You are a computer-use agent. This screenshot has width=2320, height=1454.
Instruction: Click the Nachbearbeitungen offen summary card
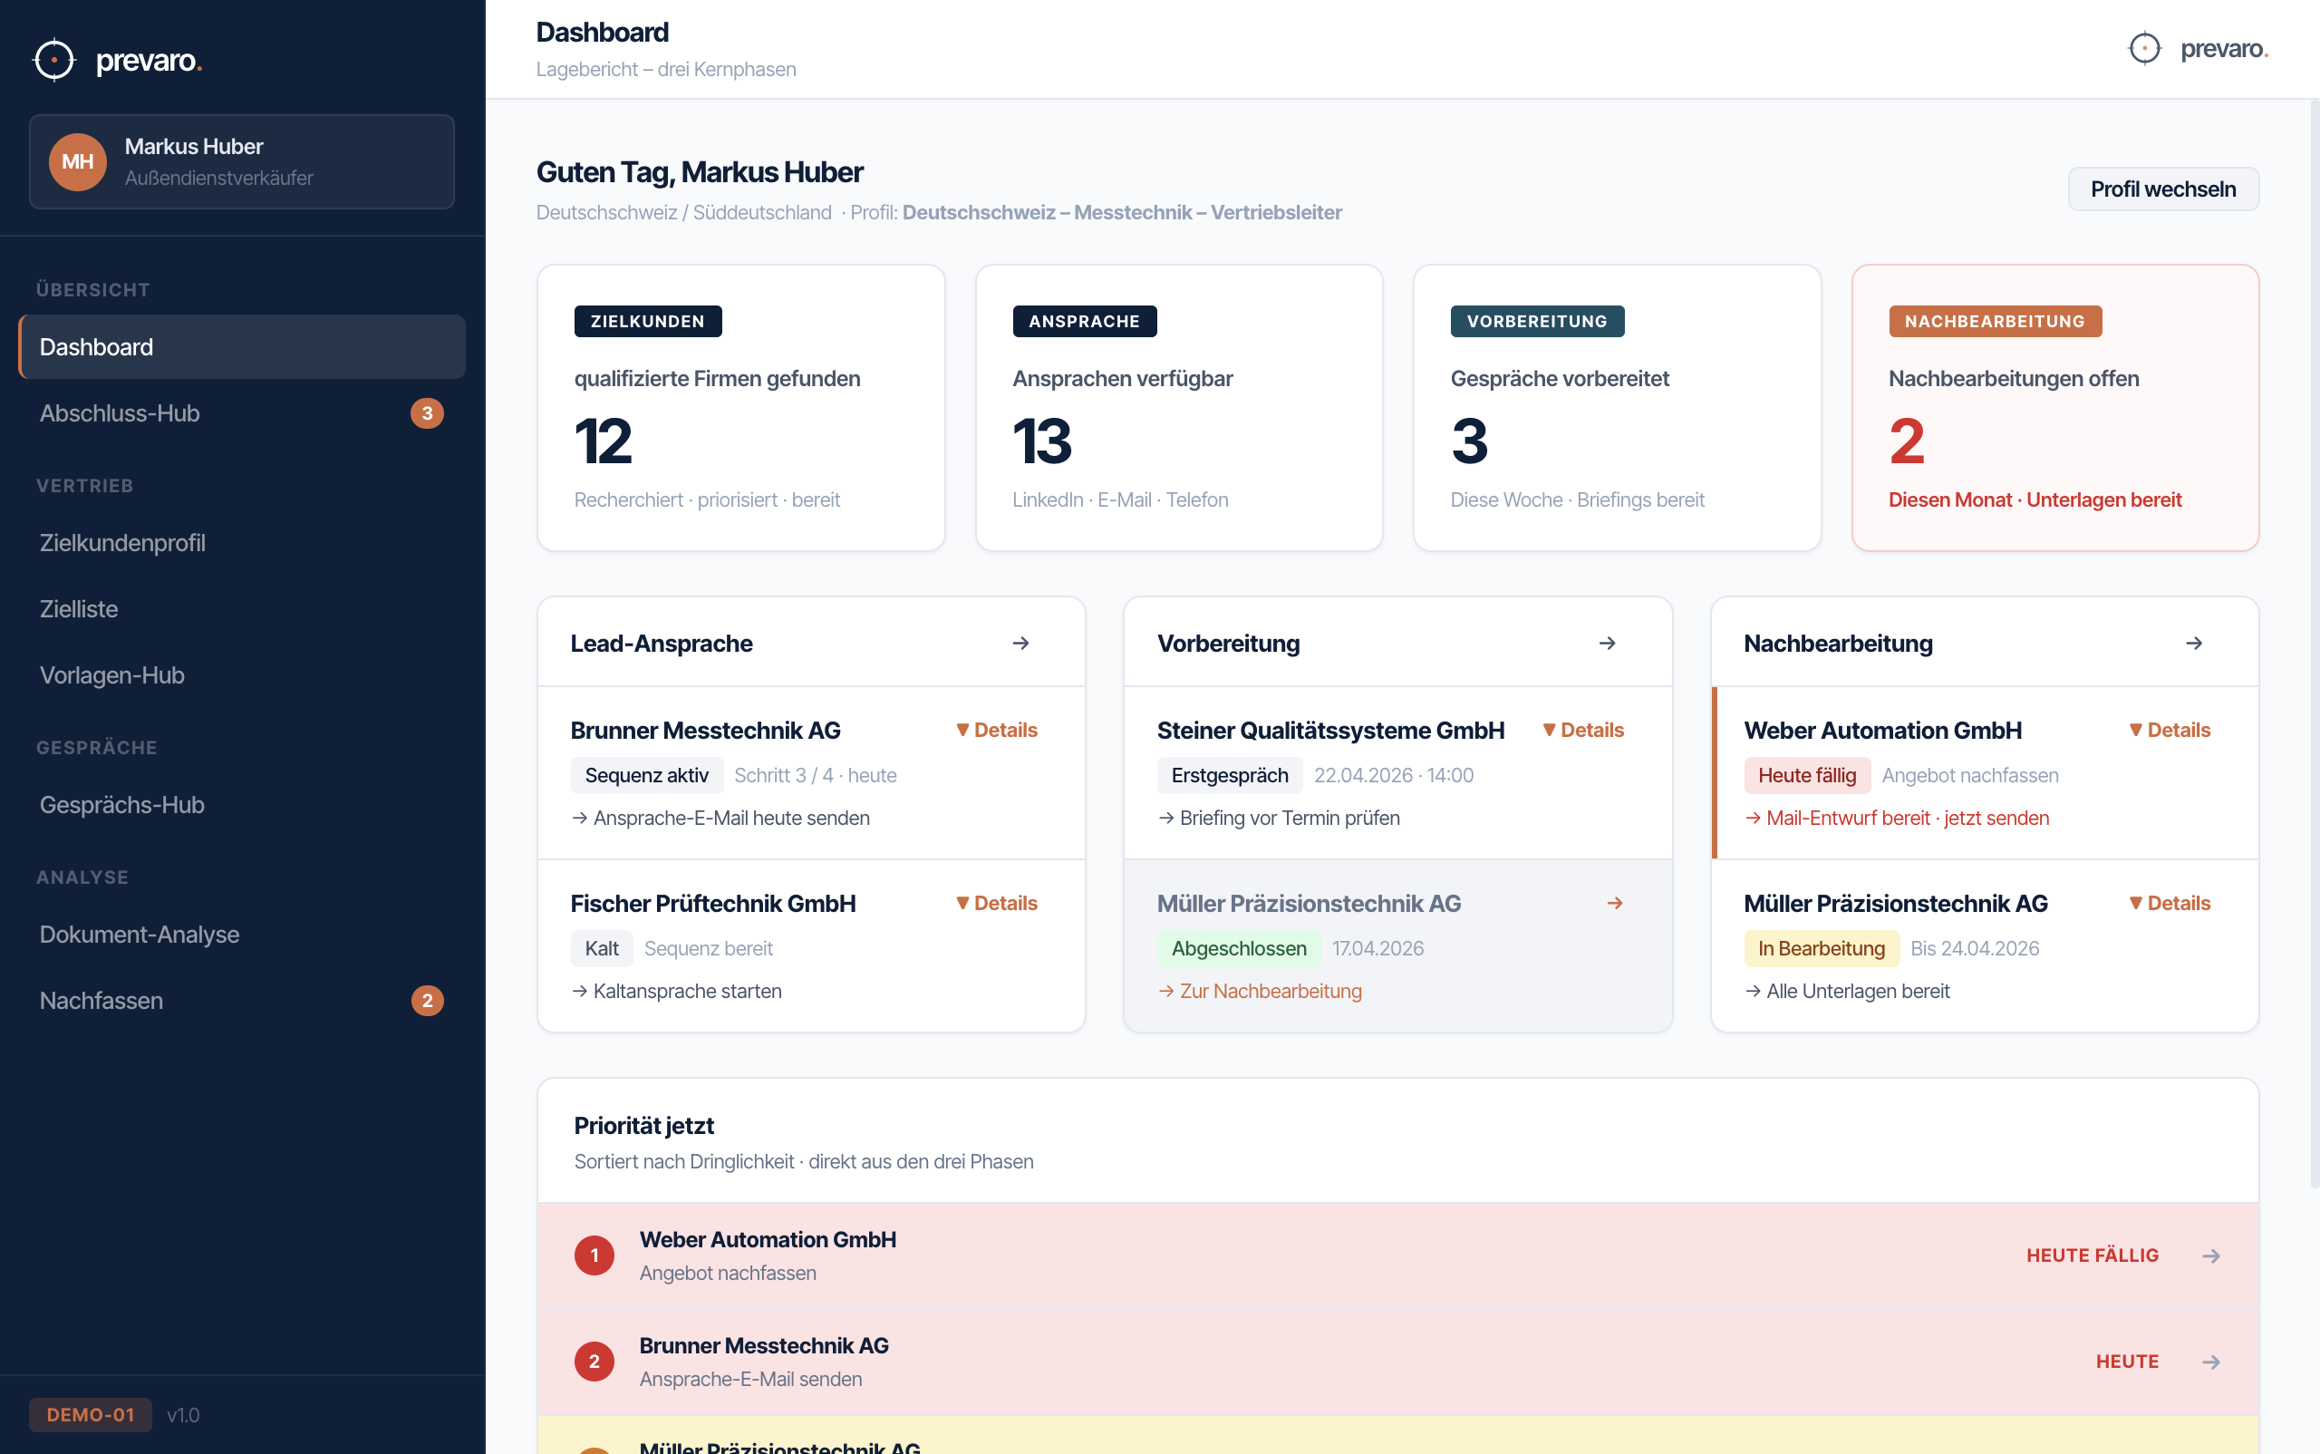2054,408
